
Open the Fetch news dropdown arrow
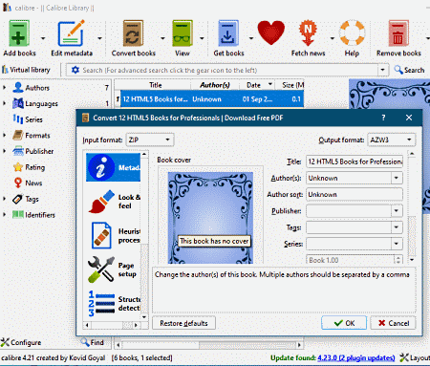point(333,38)
